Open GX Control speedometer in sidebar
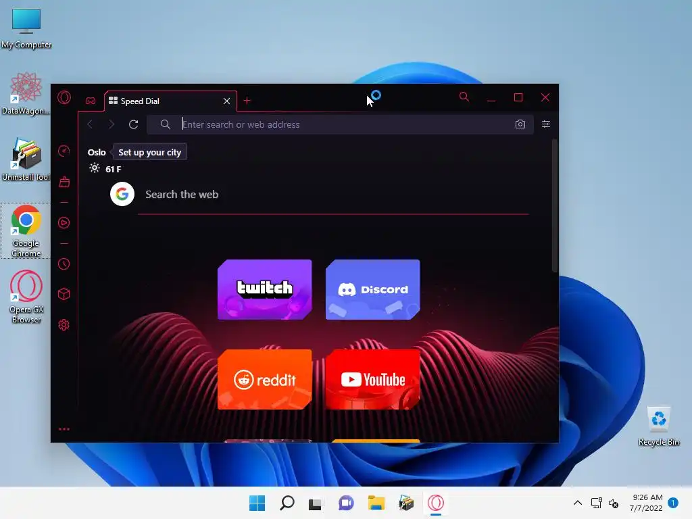This screenshot has height=519, width=692. [x=64, y=151]
